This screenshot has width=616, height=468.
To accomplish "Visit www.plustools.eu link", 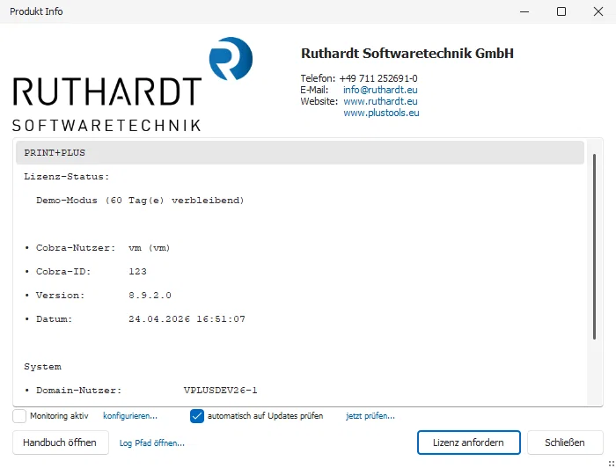I will coord(381,113).
